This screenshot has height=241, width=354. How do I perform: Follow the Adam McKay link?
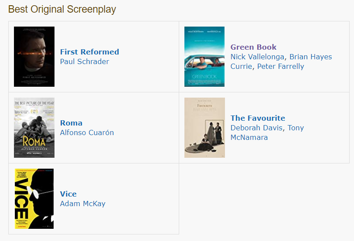82,204
